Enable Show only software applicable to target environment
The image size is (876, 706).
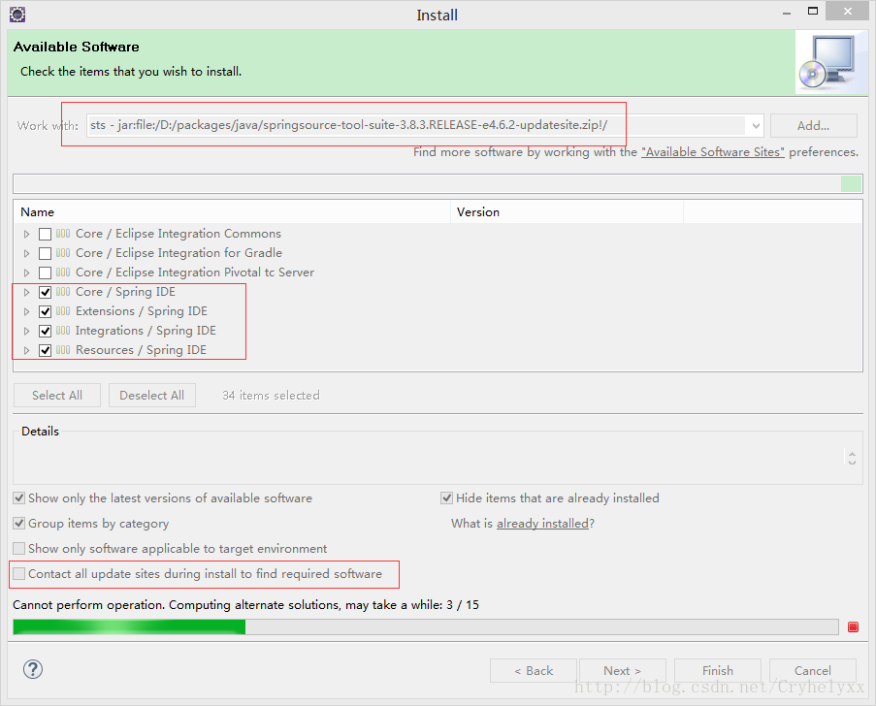tap(19, 549)
